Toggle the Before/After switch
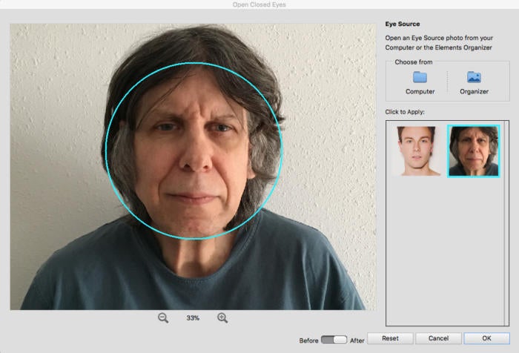 click(x=334, y=340)
